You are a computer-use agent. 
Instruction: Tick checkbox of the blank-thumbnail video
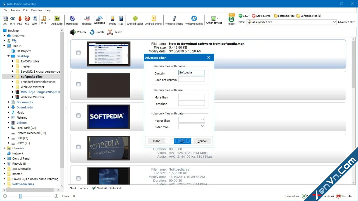pyautogui.click(x=78, y=84)
